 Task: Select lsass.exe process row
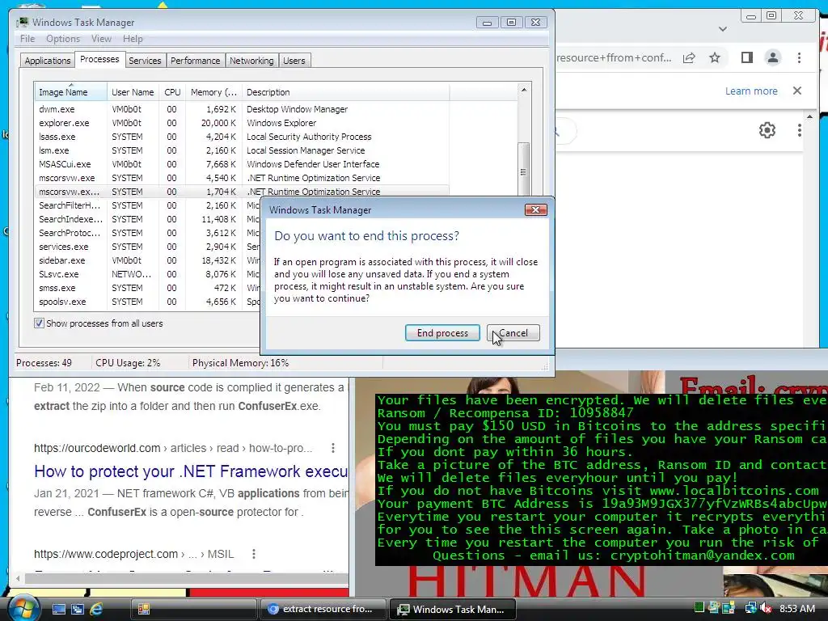[x=242, y=137]
